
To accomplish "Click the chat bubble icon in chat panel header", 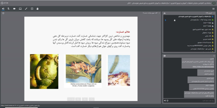I will (165, 56).
